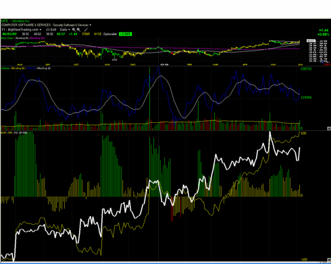This screenshot has height=264, width=331.
Task: Click the arrow next to Daily
Action: tap(69, 30)
